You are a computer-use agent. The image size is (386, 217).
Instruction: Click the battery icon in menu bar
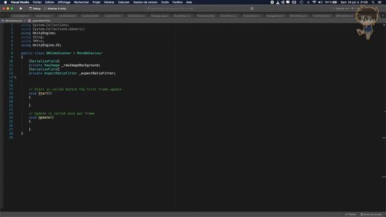click(x=335, y=2)
